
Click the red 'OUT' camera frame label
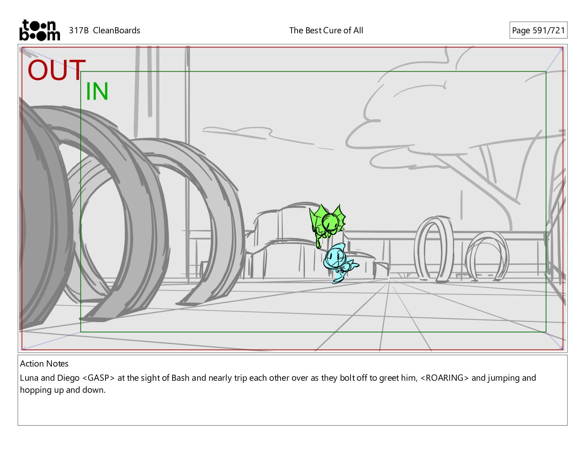(57, 70)
